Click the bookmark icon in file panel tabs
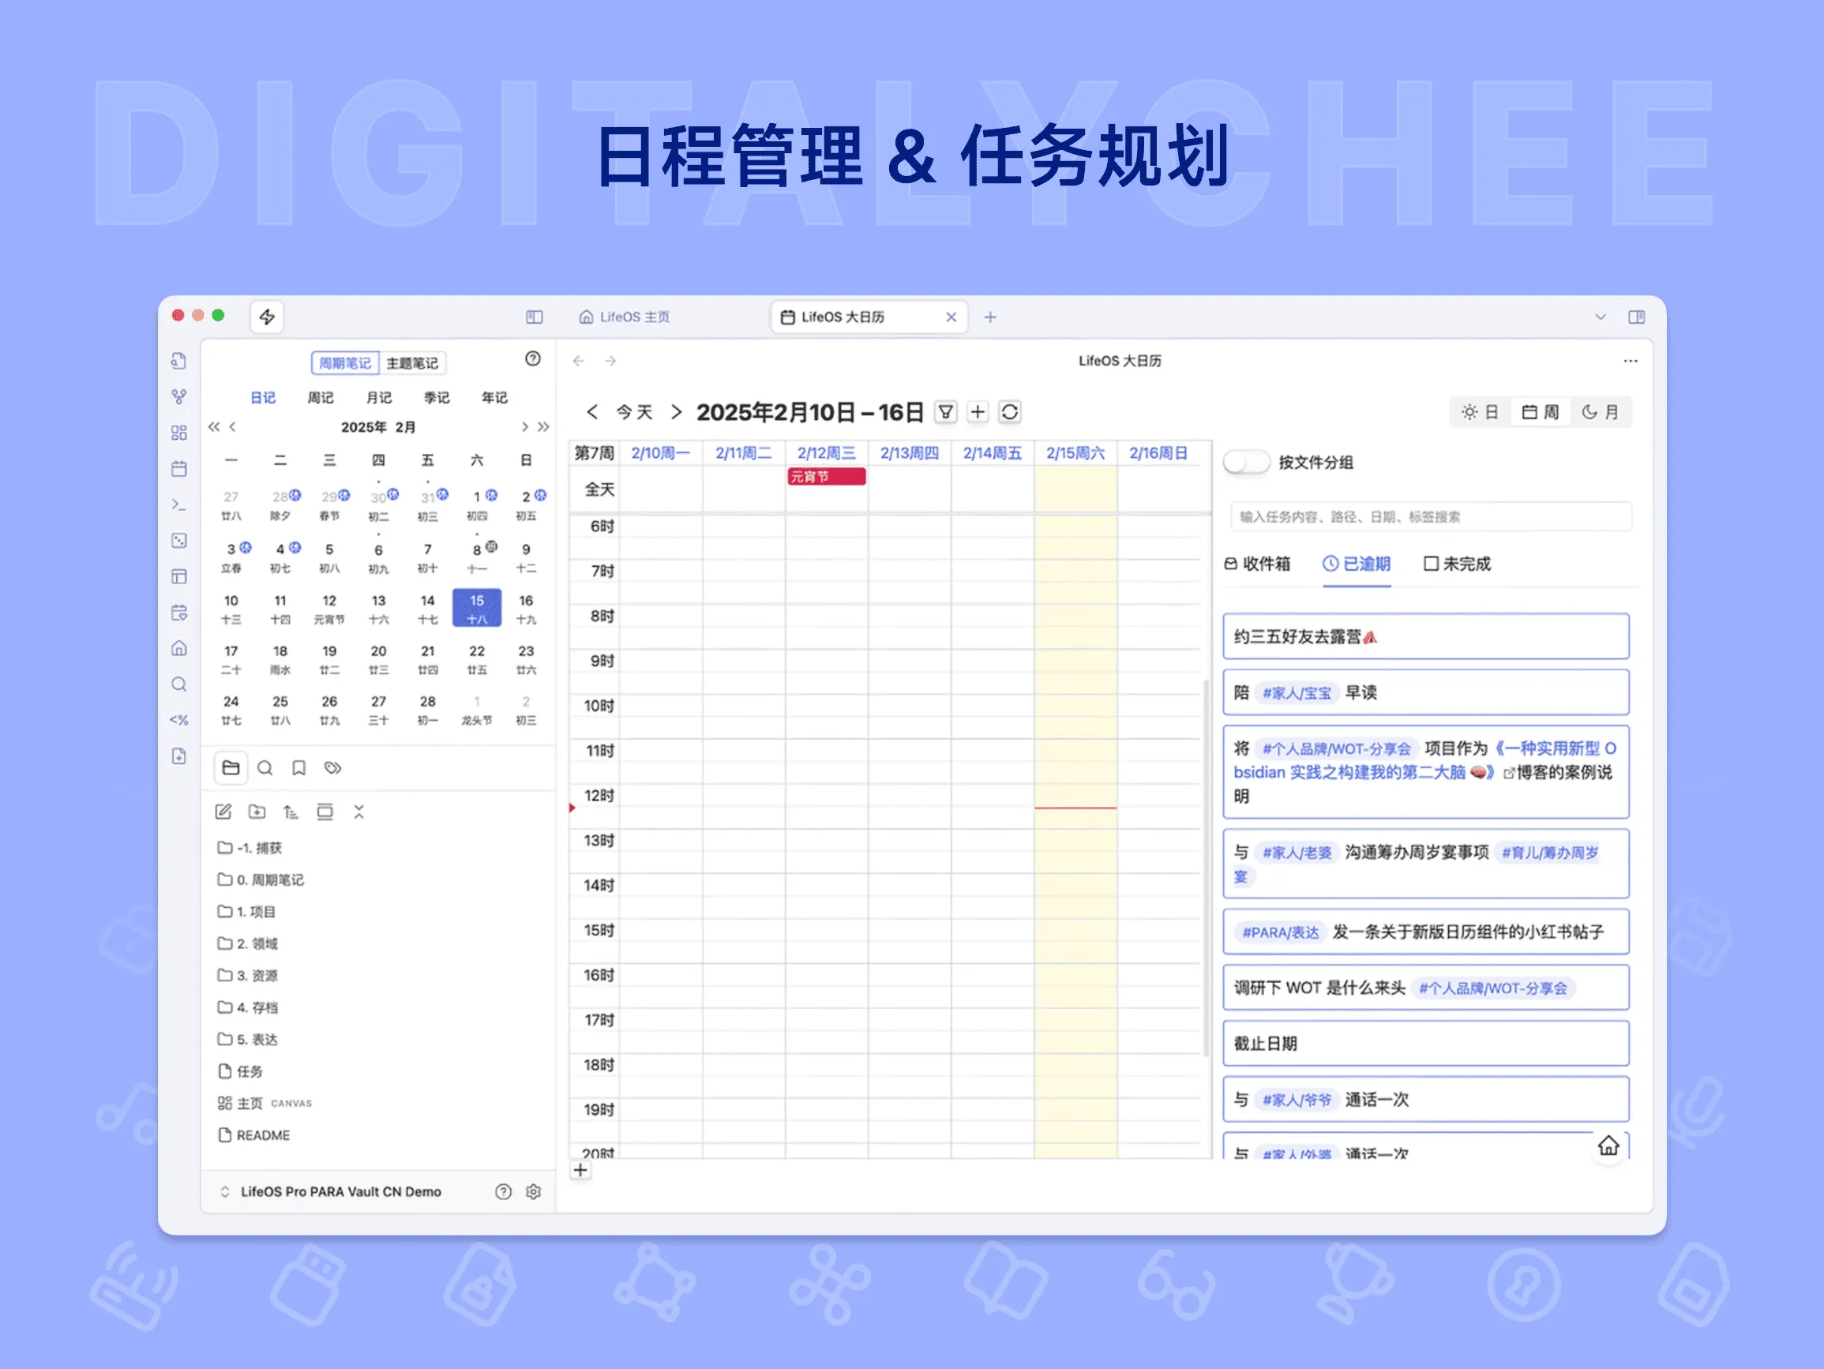Image resolution: width=1824 pixels, height=1369 pixels. 298,768
